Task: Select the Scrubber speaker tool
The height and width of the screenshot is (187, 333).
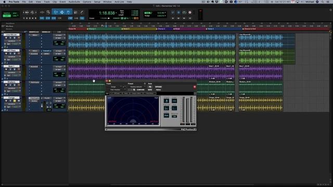Action: click(75, 12)
